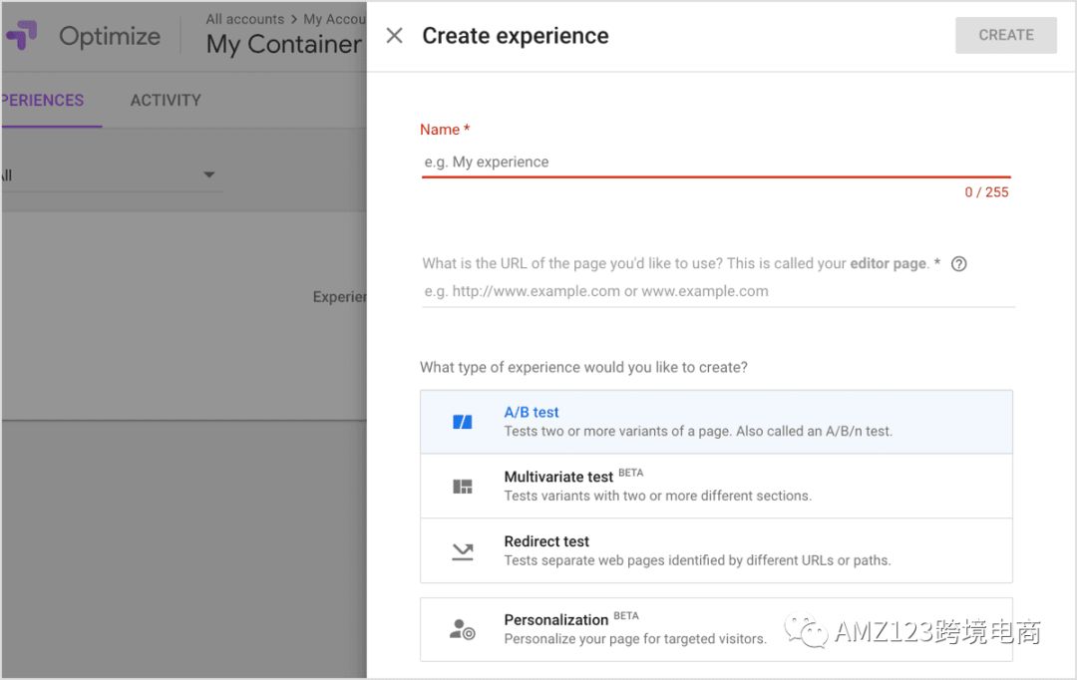1077x680 pixels.
Task: Select the Multivariate test option
Action: point(716,487)
